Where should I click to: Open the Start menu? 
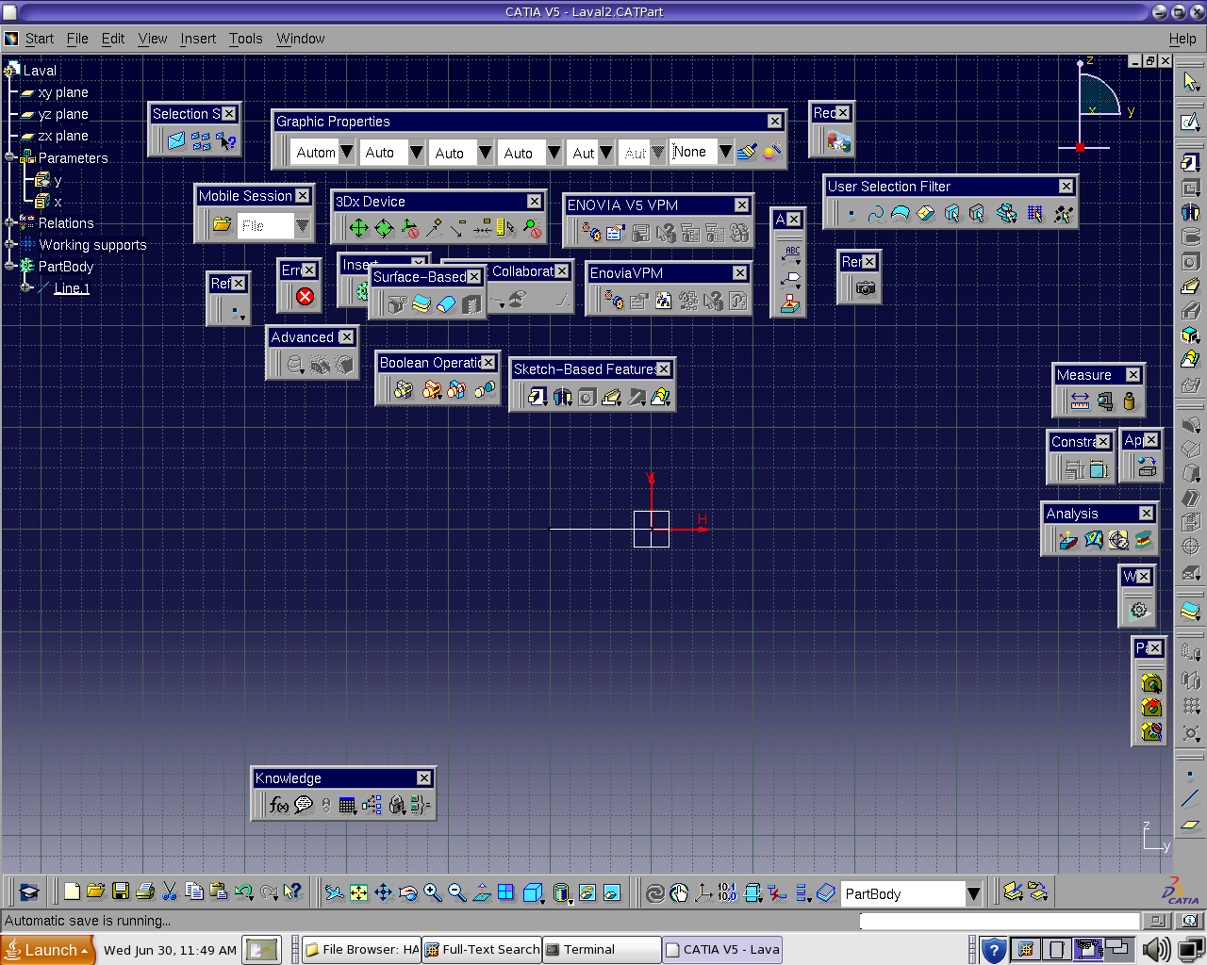click(40, 39)
